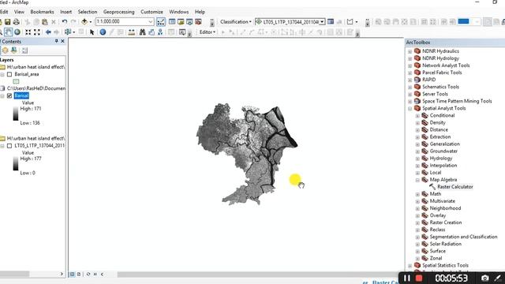This screenshot has height=284, width=505.
Task: Open the Editor toolbar icon
Action: point(161,22)
